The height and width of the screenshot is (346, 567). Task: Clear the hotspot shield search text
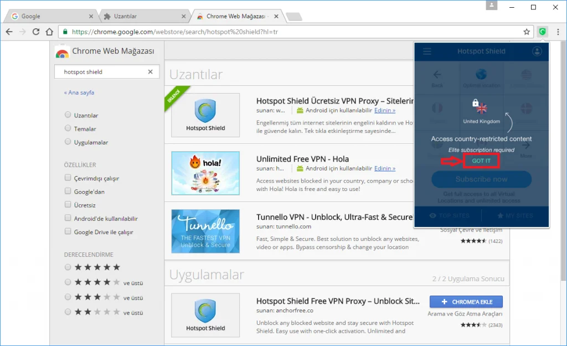coord(150,72)
